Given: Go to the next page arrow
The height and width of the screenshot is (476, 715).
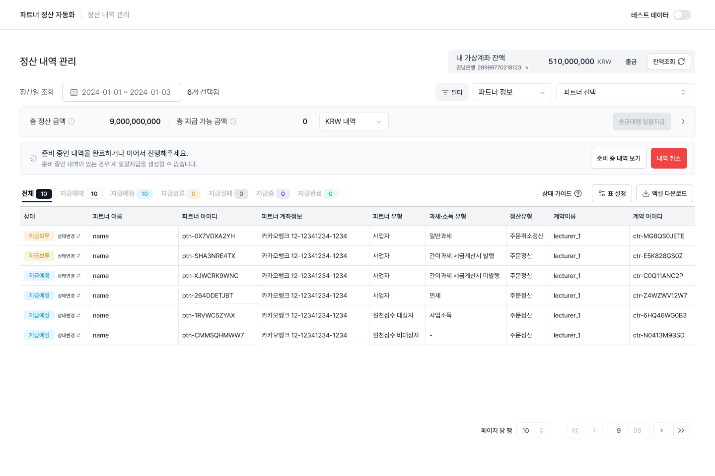Looking at the screenshot, I should [x=661, y=430].
